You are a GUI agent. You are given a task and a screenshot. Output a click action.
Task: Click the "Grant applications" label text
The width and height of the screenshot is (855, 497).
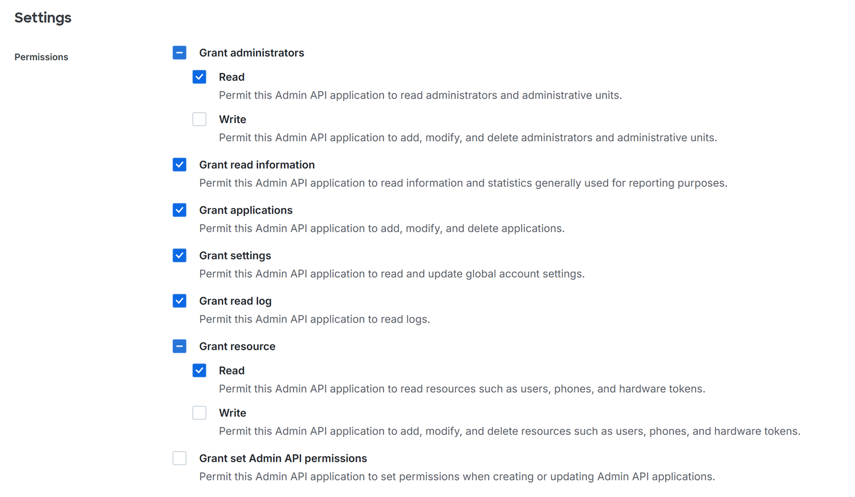[246, 210]
